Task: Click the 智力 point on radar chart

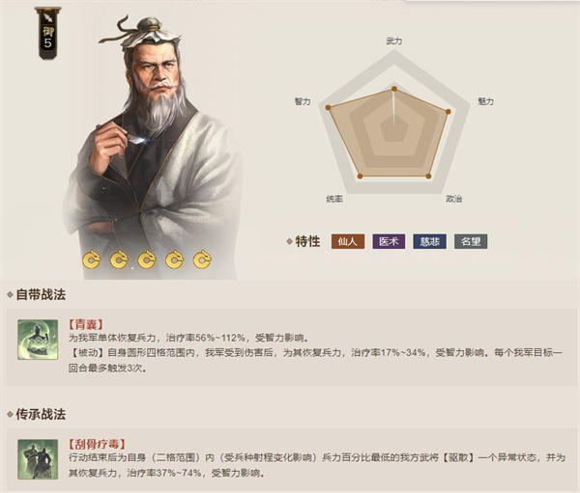Action: point(328,107)
